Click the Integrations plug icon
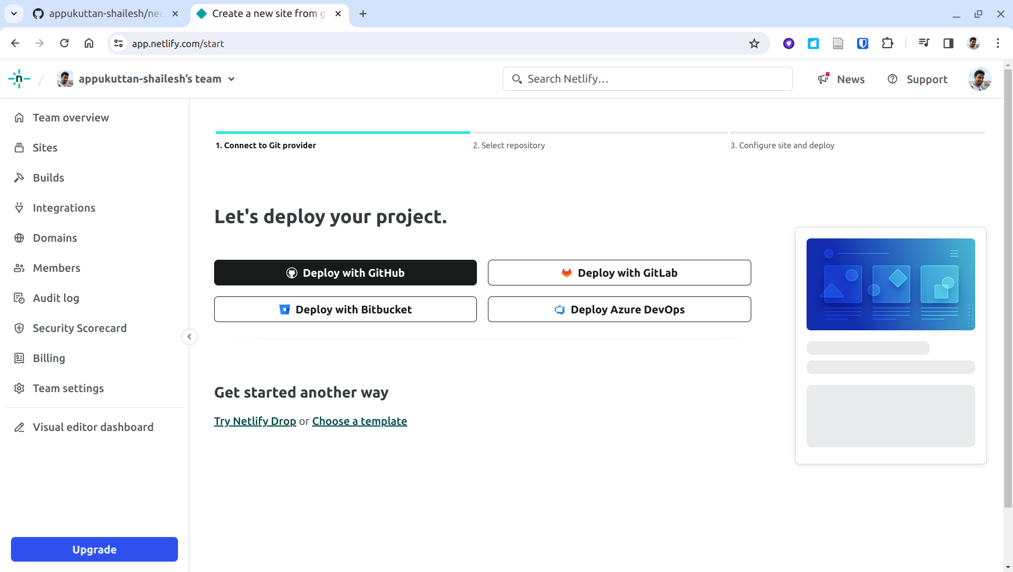 tap(19, 207)
